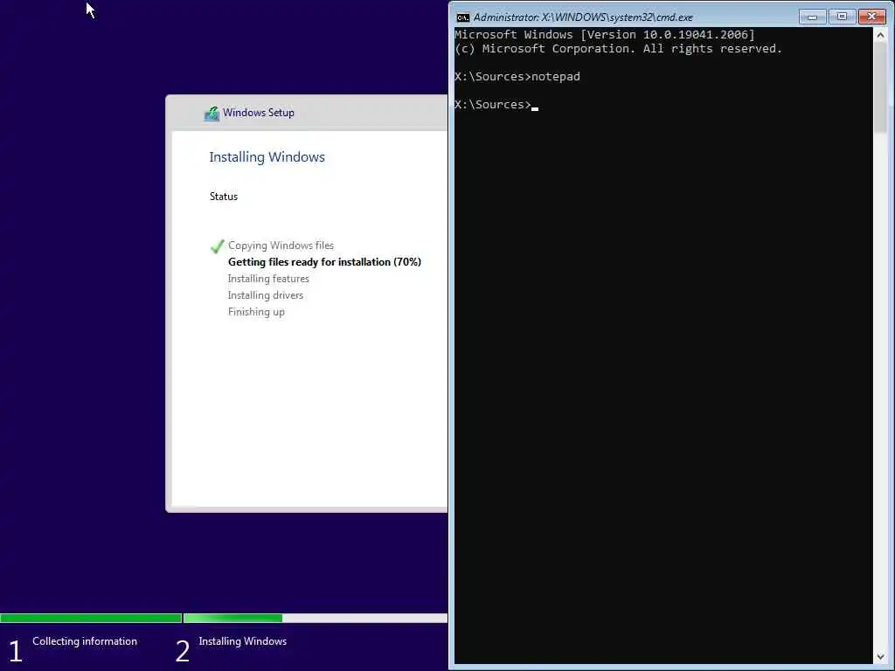Click the Copying Windows files line
The height and width of the screenshot is (671, 895).
pos(281,246)
